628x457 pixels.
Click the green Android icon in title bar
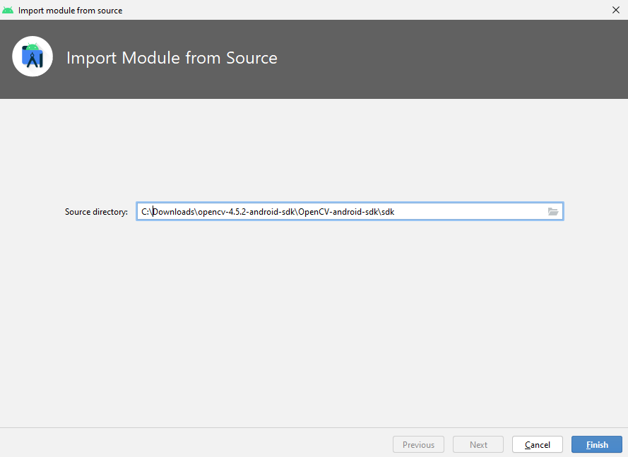(x=8, y=10)
